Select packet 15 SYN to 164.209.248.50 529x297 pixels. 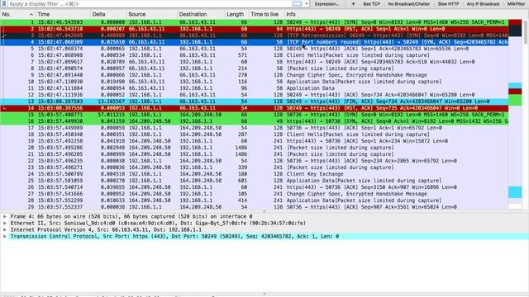point(254,115)
